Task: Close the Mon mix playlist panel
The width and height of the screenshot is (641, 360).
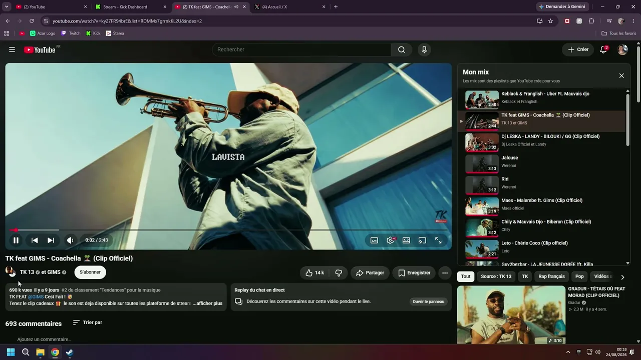Action: coord(621,76)
